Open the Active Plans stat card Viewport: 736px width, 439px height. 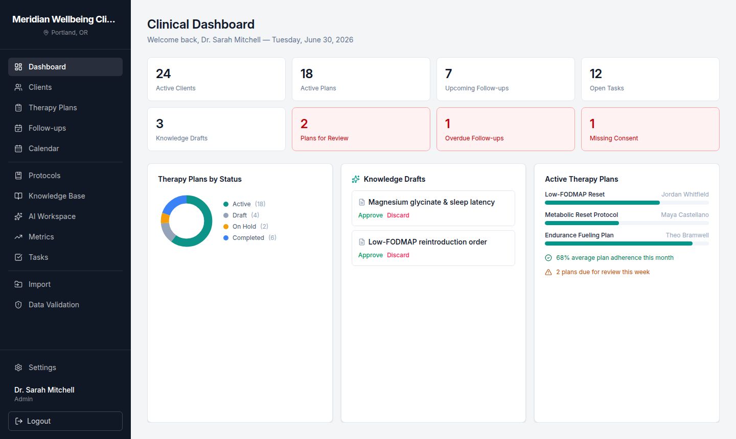click(x=361, y=79)
